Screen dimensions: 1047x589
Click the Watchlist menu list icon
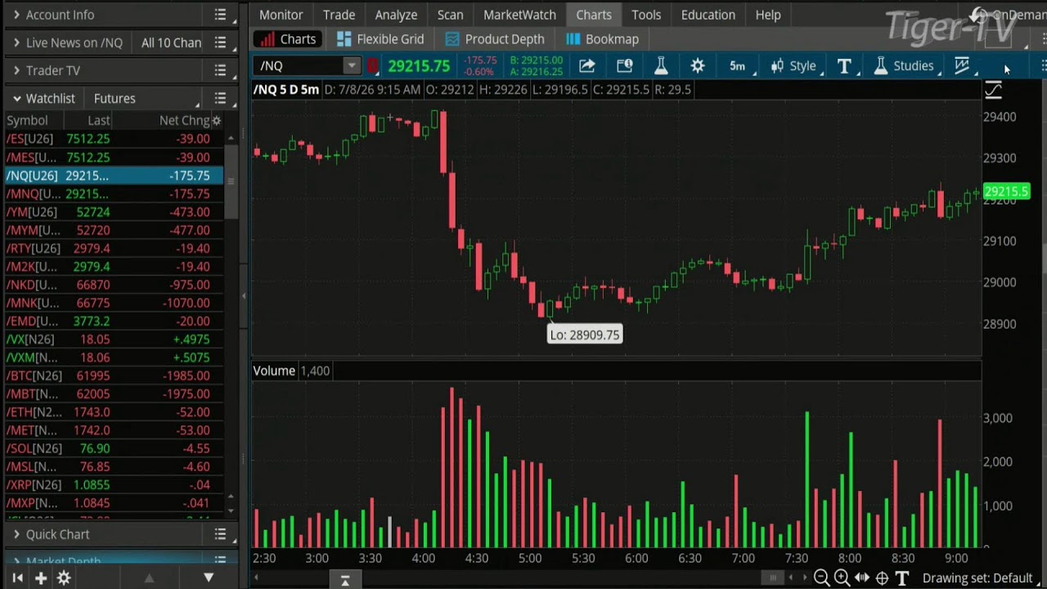coord(220,98)
